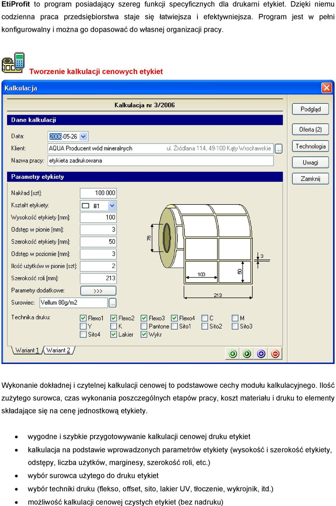Uncheck the Lakier checkbox
This screenshot has width=336, height=506.
pyautogui.click(x=114, y=335)
